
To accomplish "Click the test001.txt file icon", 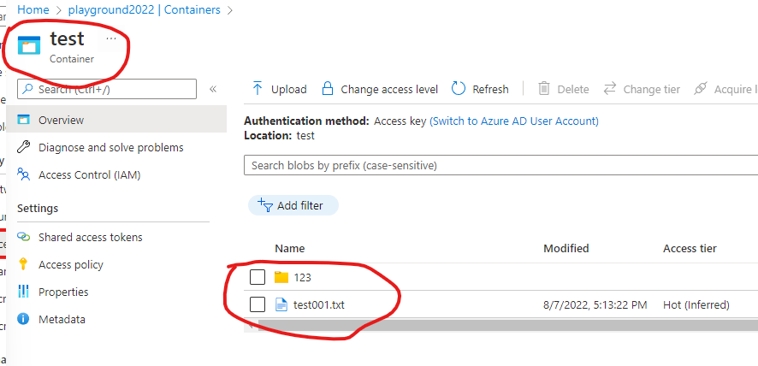I will point(281,304).
